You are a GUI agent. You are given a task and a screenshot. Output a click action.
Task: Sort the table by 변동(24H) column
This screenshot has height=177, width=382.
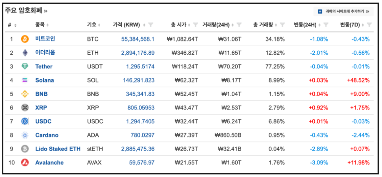(320, 25)
